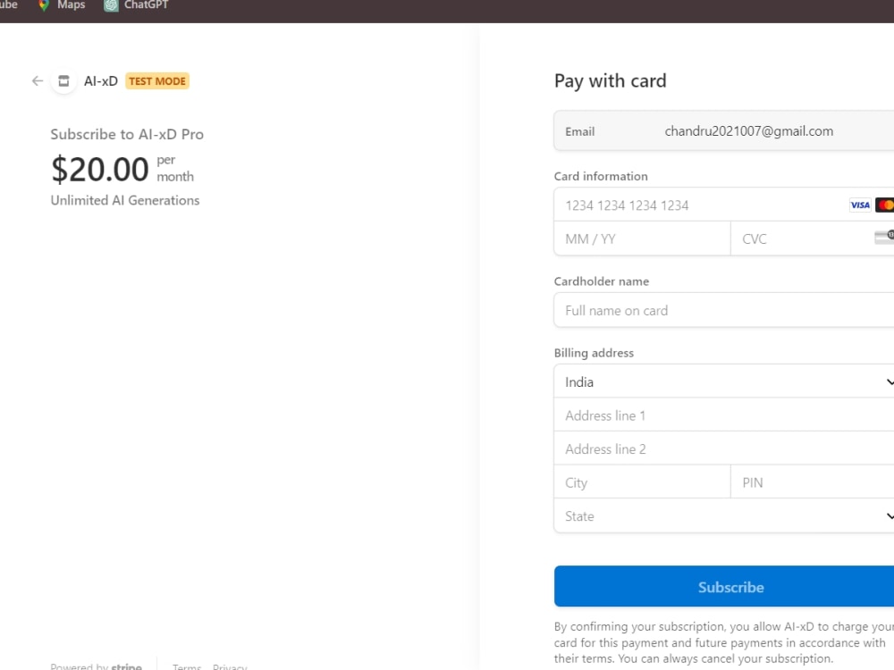Click the AI-xD store logo icon
The height and width of the screenshot is (670, 894).
[x=63, y=81]
